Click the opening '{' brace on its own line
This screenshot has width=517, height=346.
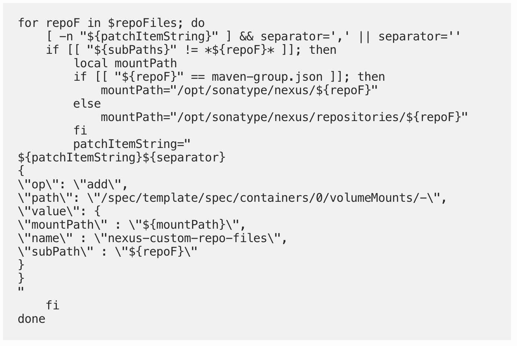(21, 171)
